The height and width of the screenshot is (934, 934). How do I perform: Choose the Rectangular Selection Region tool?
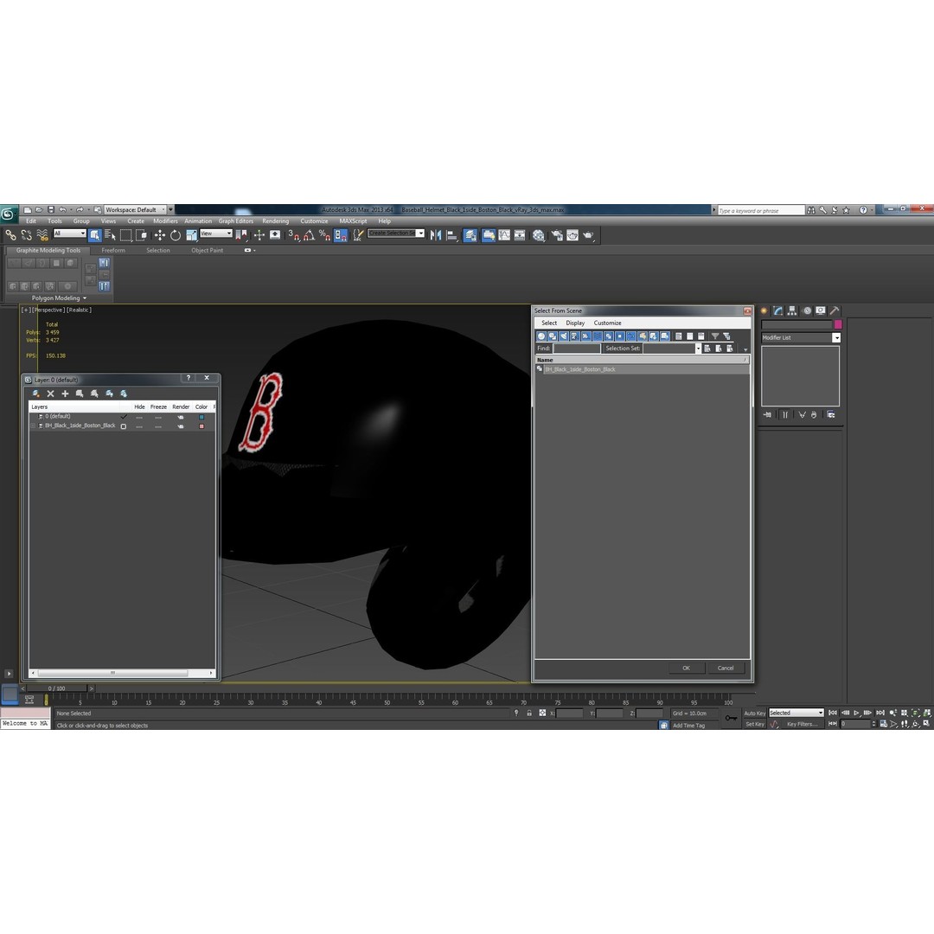(x=125, y=235)
